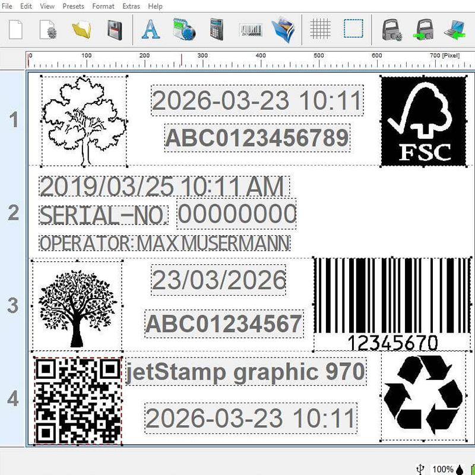The width and height of the screenshot is (475, 475).
Task: Select imprint row 1 header
Action: tap(13, 119)
